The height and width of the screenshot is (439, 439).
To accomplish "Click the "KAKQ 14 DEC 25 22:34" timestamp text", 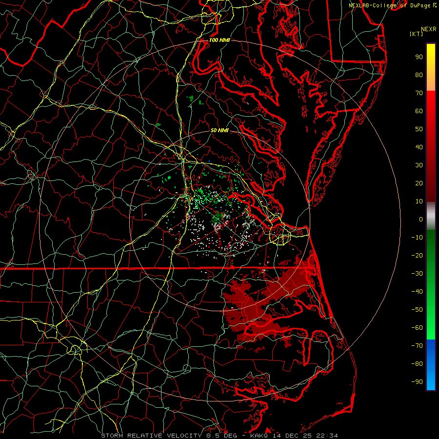I will point(294,436).
